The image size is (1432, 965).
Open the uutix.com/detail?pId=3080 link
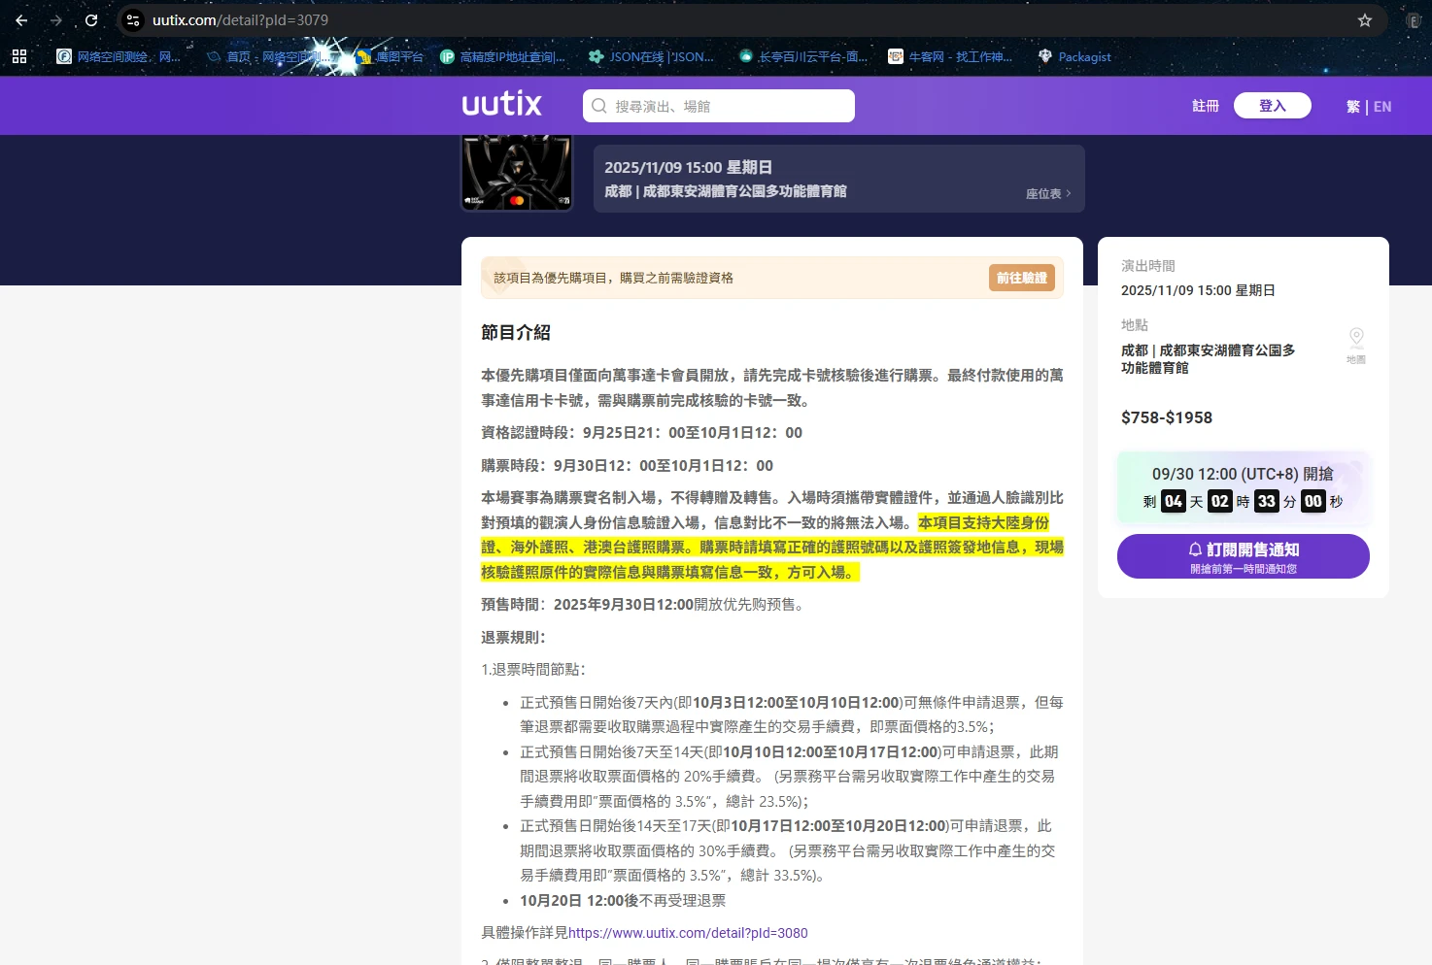[688, 933]
